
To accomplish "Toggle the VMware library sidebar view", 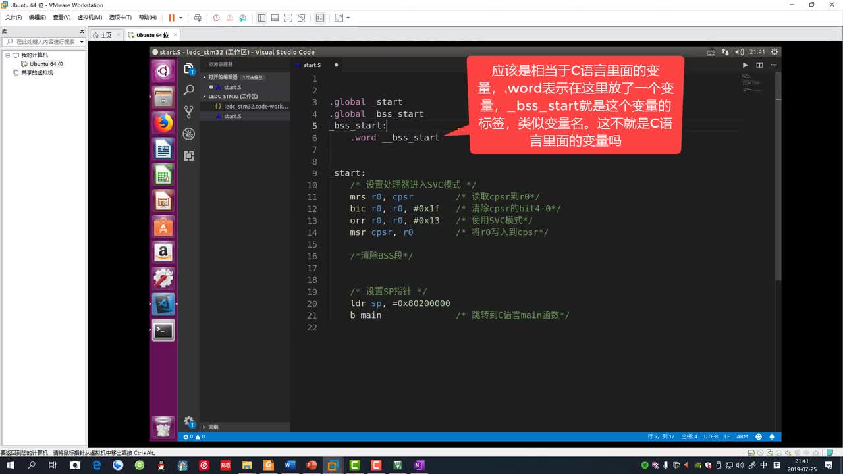I will coord(261,18).
